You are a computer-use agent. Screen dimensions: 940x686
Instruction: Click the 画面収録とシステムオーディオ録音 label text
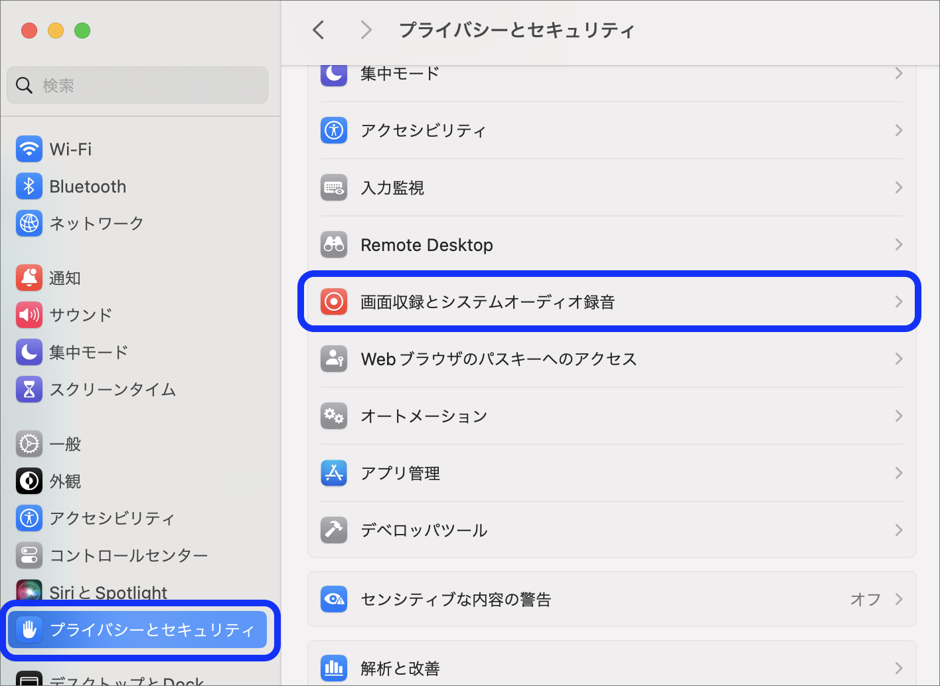point(488,302)
